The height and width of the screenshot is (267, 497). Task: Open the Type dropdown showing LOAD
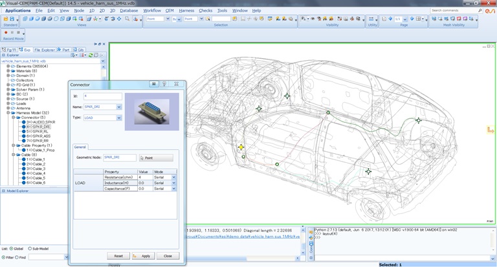tap(119, 118)
